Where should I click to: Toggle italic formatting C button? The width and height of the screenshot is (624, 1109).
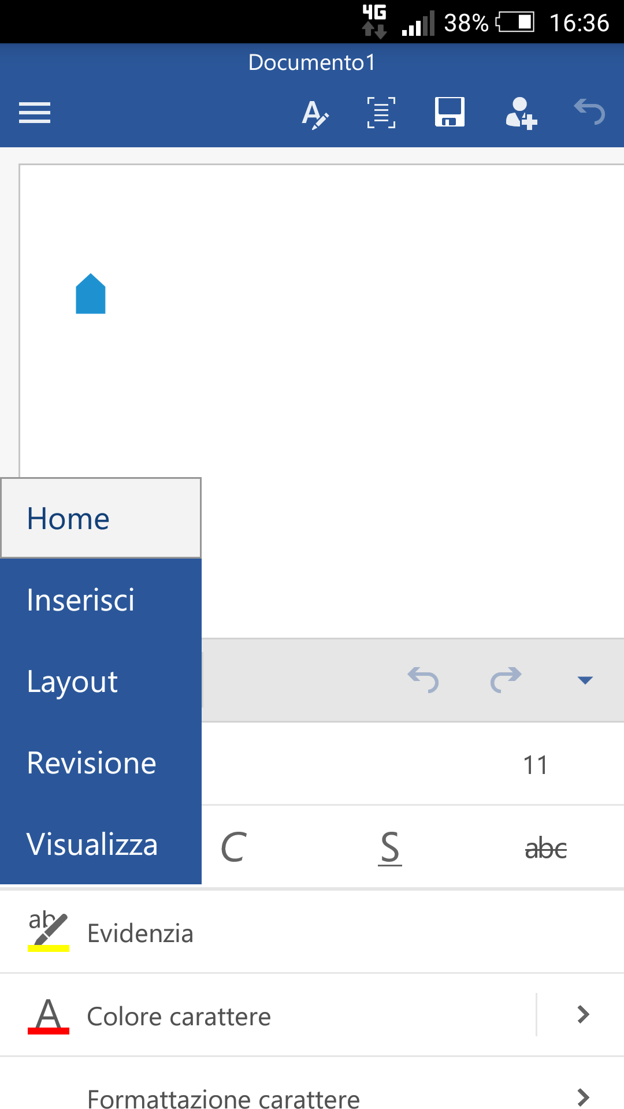click(234, 847)
